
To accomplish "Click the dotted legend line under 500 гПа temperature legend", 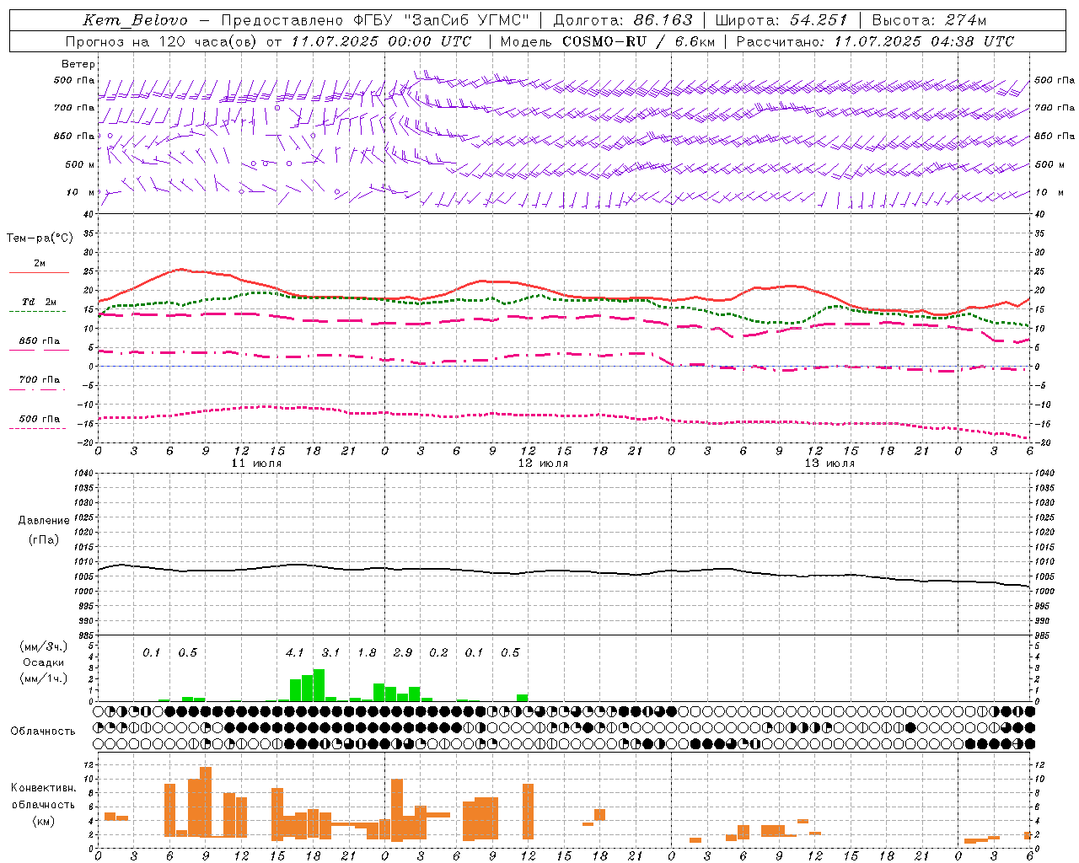I will pyautogui.click(x=37, y=429).
